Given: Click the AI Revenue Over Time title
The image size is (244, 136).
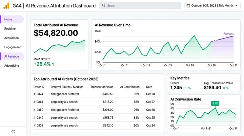Looking at the screenshot, I should click(113, 25).
